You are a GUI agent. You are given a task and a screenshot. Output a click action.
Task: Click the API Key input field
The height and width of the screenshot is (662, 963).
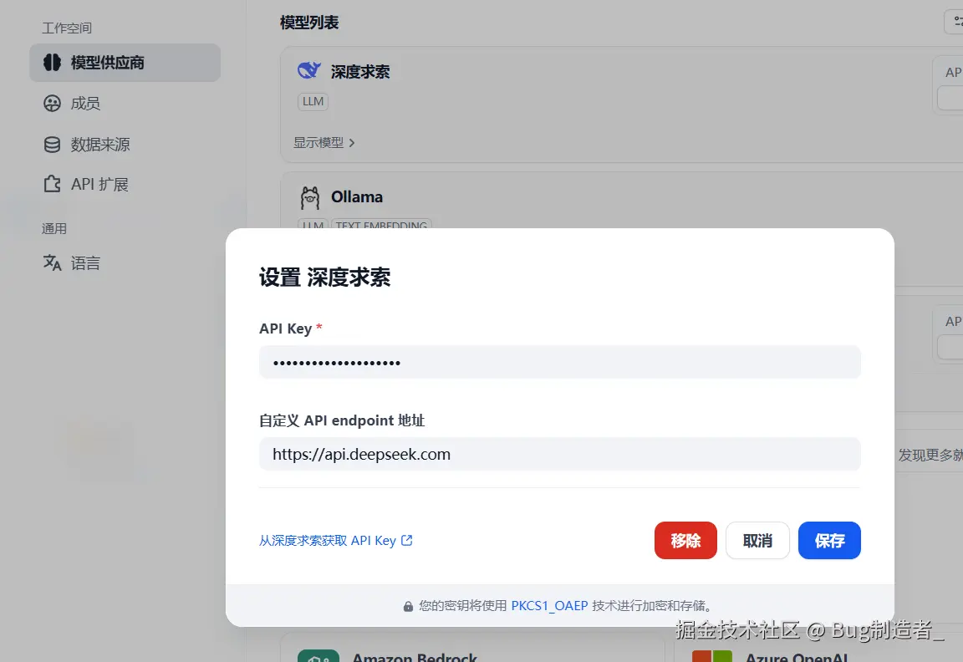point(560,362)
